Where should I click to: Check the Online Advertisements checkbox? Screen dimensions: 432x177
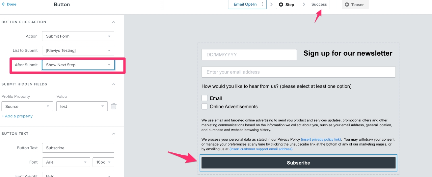(x=204, y=107)
